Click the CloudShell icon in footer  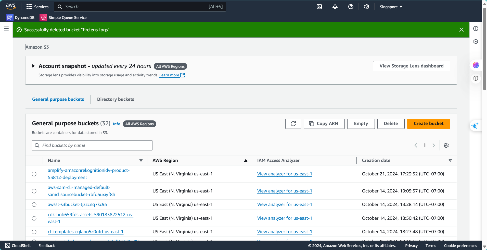click(8, 245)
